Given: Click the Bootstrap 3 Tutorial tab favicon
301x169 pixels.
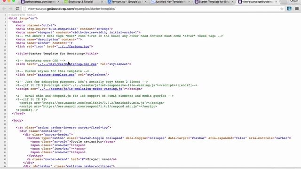Looking at the screenshot, I should point(66,2).
